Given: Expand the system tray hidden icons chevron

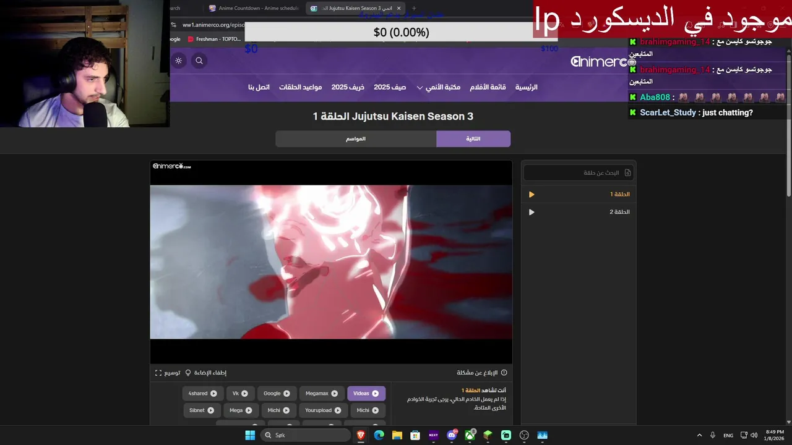Looking at the screenshot, I should click(x=699, y=435).
